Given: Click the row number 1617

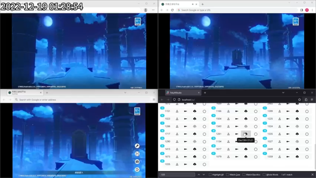Looking at the screenshot, I should [219, 149].
